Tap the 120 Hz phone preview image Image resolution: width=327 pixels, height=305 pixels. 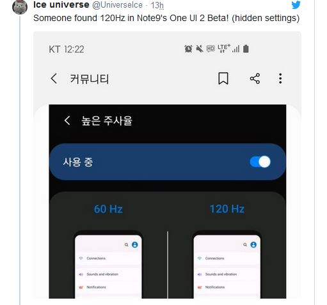click(x=227, y=265)
